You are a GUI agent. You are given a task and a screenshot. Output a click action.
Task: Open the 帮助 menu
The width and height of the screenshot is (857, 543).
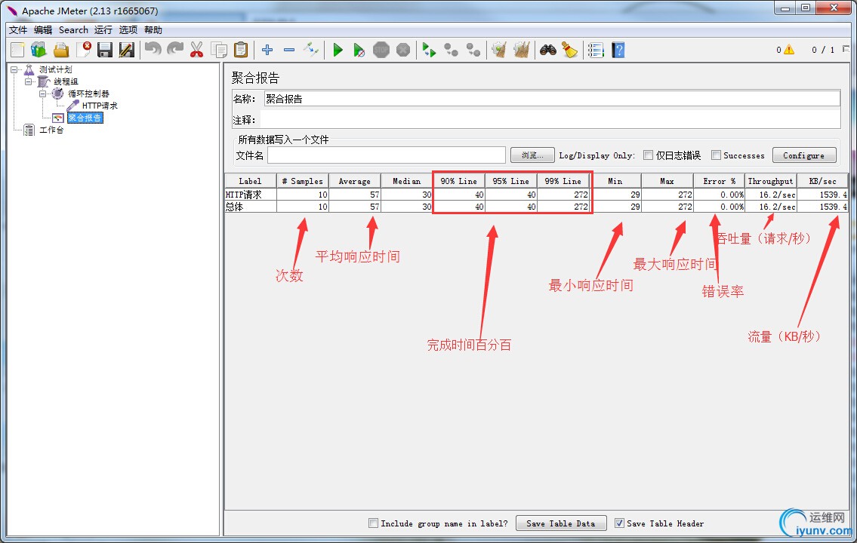click(x=153, y=29)
